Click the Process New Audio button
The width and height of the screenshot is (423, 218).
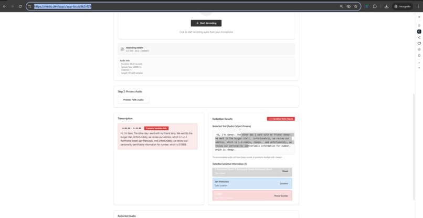coord(133,100)
